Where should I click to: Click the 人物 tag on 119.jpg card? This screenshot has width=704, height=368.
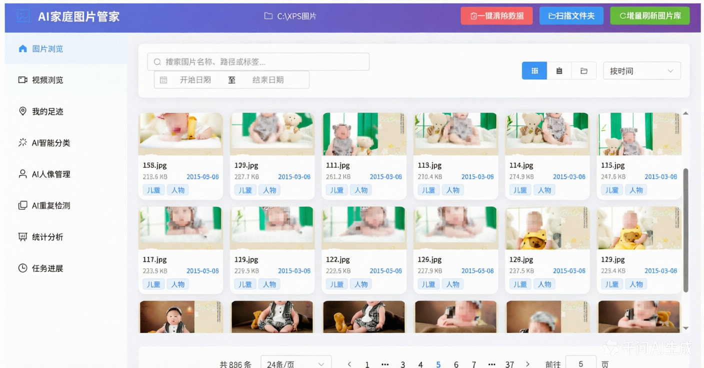(x=269, y=284)
